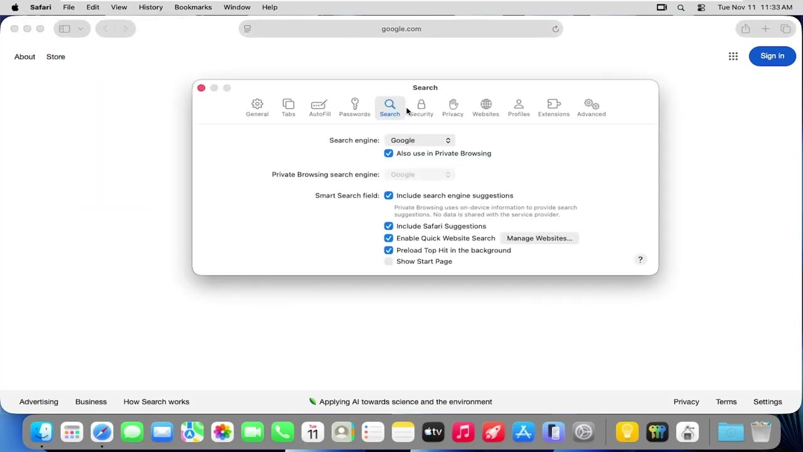This screenshot has height=452, width=803.
Task: Open the Safari menu
Action: (41, 7)
